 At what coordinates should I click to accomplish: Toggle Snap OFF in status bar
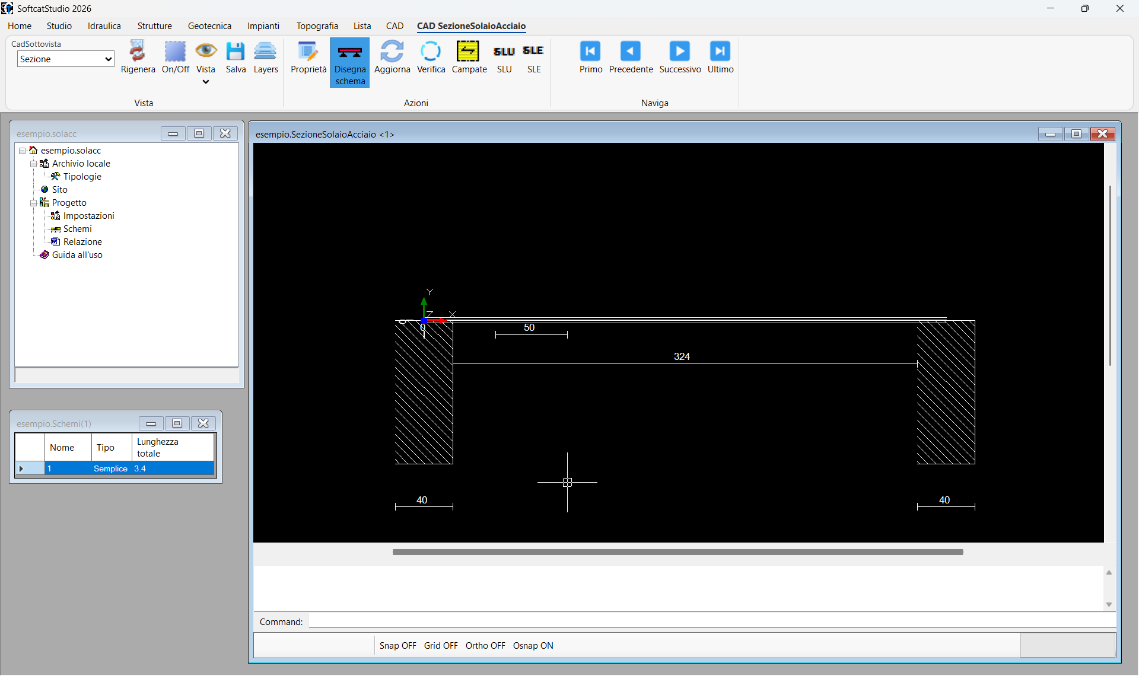397,646
